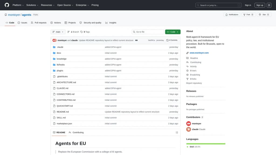
Task: Open the Resources dropdown
Action: tap(48, 5)
